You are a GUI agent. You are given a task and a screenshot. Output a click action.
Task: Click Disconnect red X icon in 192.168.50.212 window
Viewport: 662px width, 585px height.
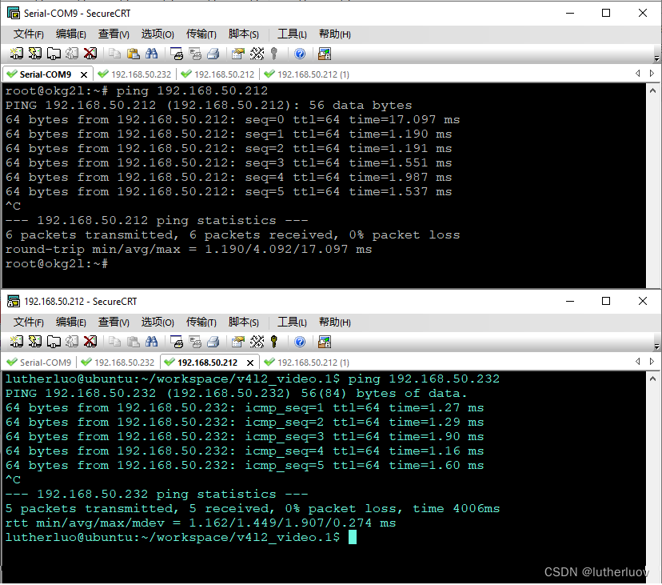[x=90, y=342]
